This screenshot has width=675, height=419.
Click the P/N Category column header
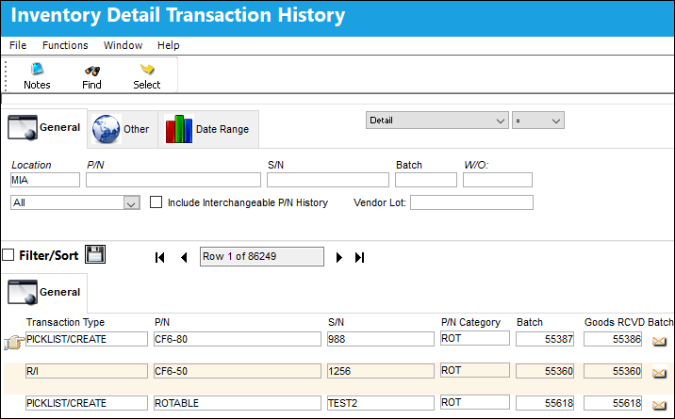[x=470, y=322]
